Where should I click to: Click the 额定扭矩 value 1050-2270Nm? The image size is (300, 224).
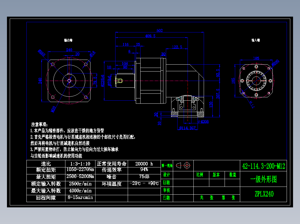tap(80, 169)
